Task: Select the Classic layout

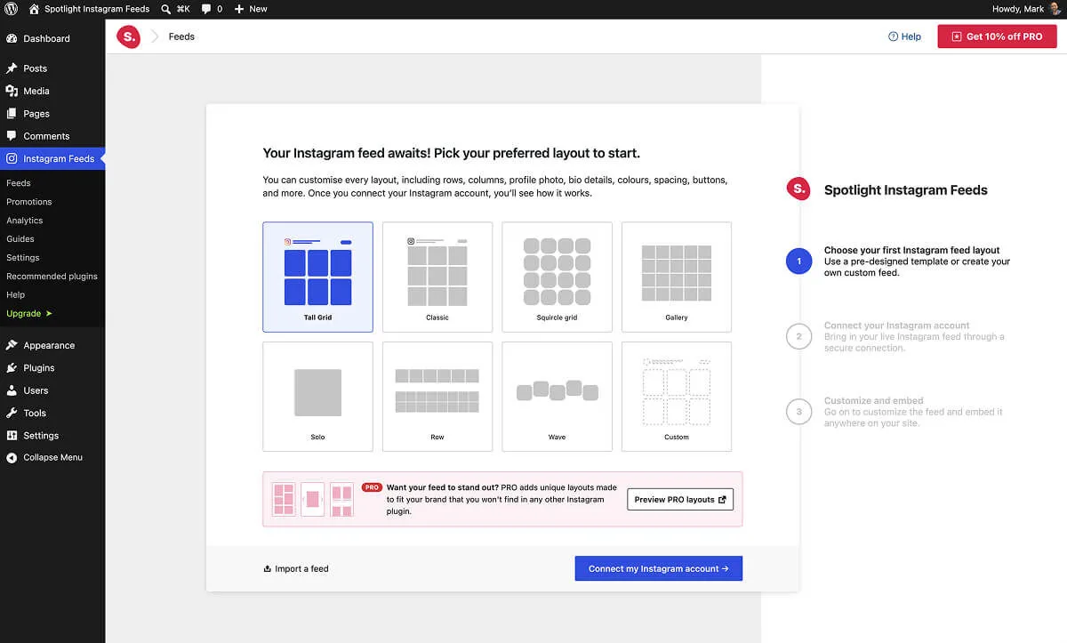Action: pyautogui.click(x=437, y=277)
